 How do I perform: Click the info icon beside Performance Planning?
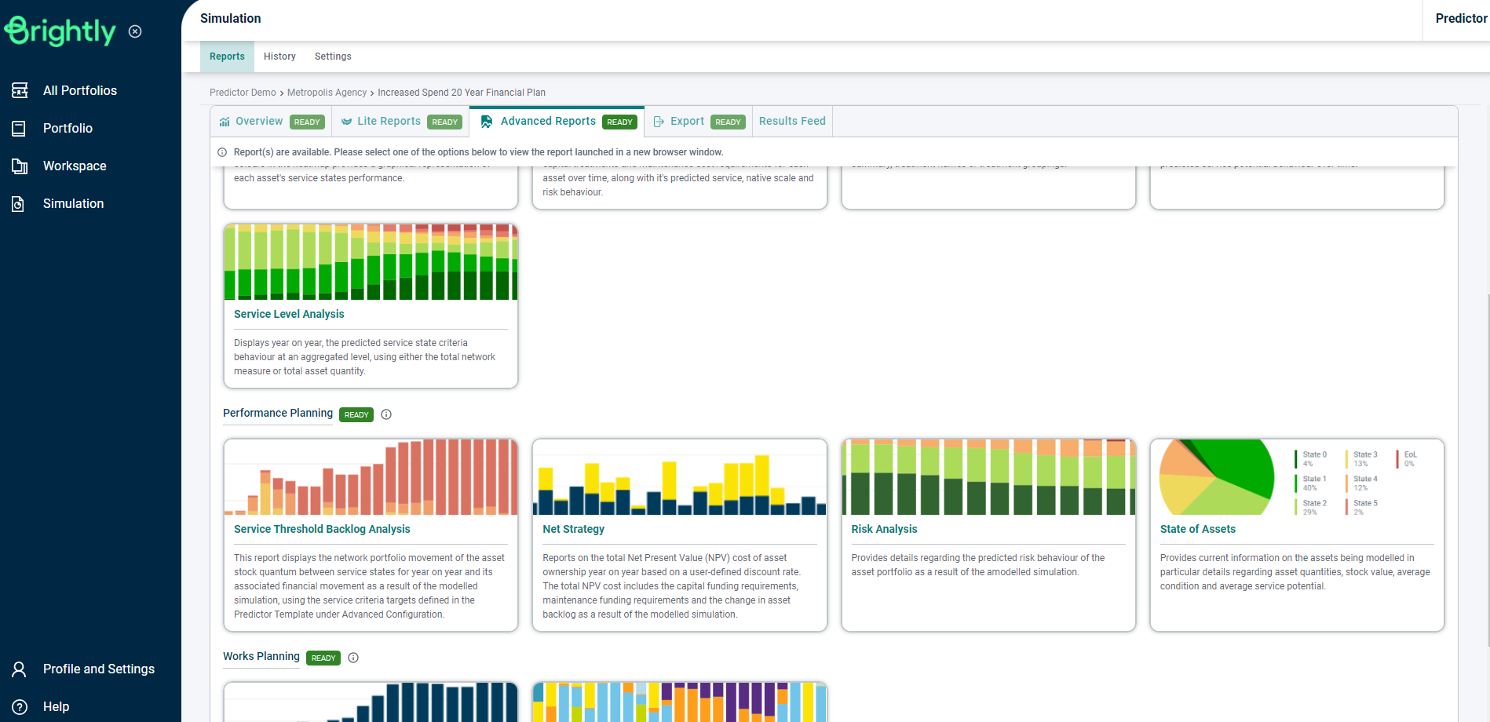[385, 414]
